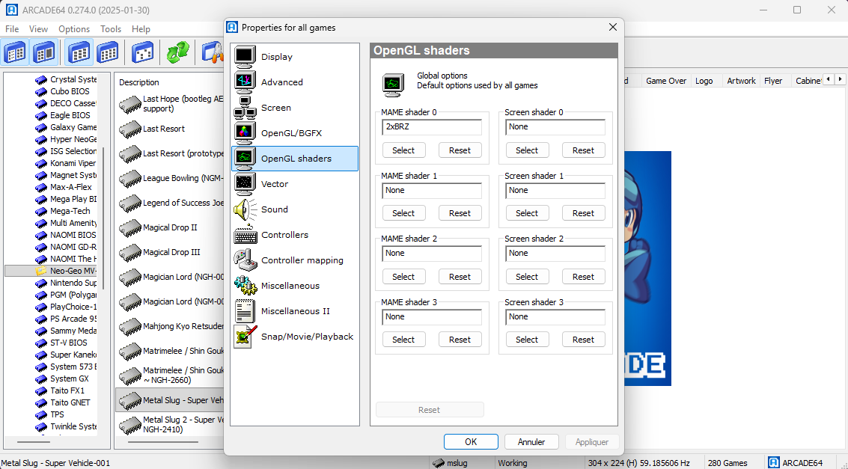Open the Tools menu
This screenshot has width=848, height=469.
111,29
